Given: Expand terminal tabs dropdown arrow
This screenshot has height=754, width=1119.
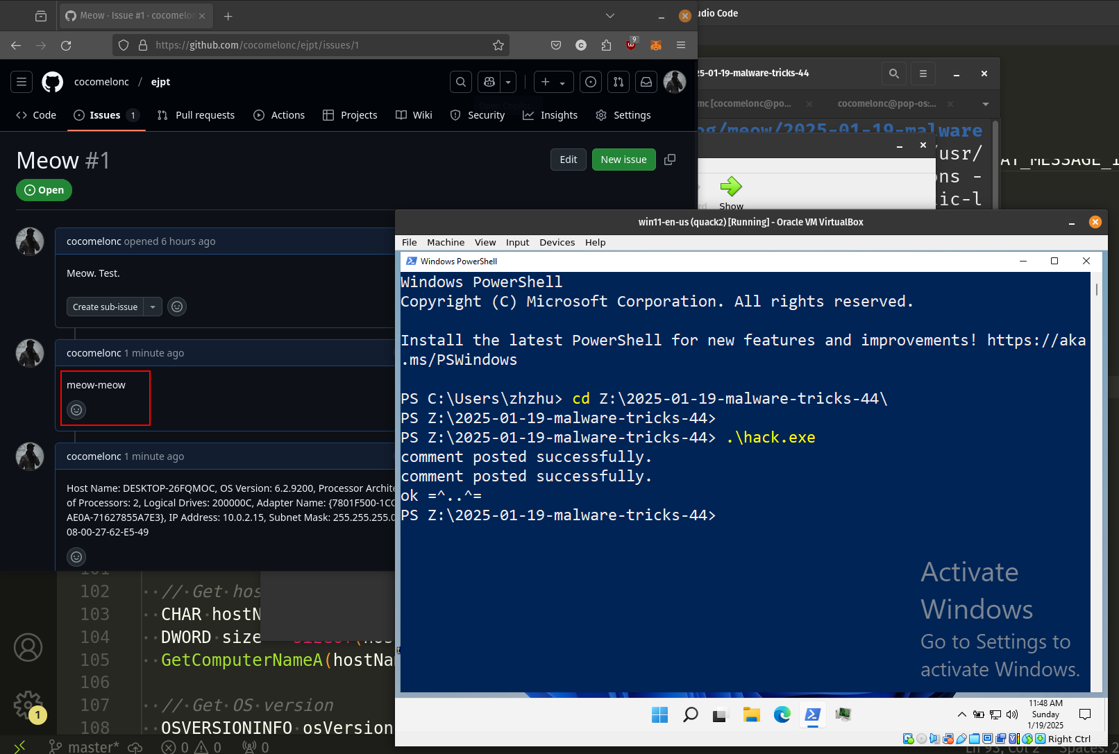Looking at the screenshot, I should point(986,104).
